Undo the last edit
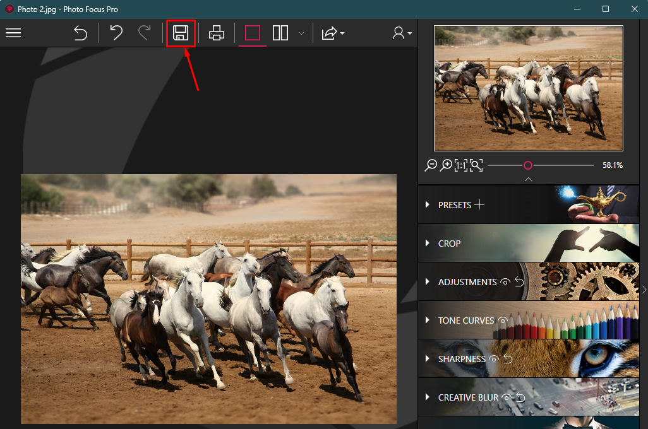 pos(116,33)
